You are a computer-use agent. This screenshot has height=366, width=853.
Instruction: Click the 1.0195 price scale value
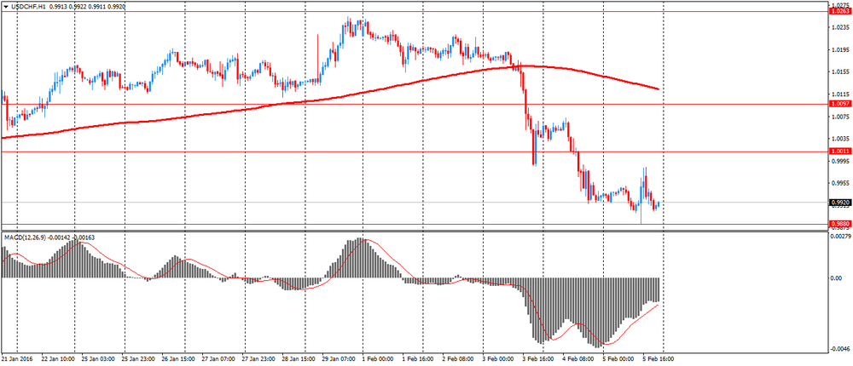tap(840, 50)
